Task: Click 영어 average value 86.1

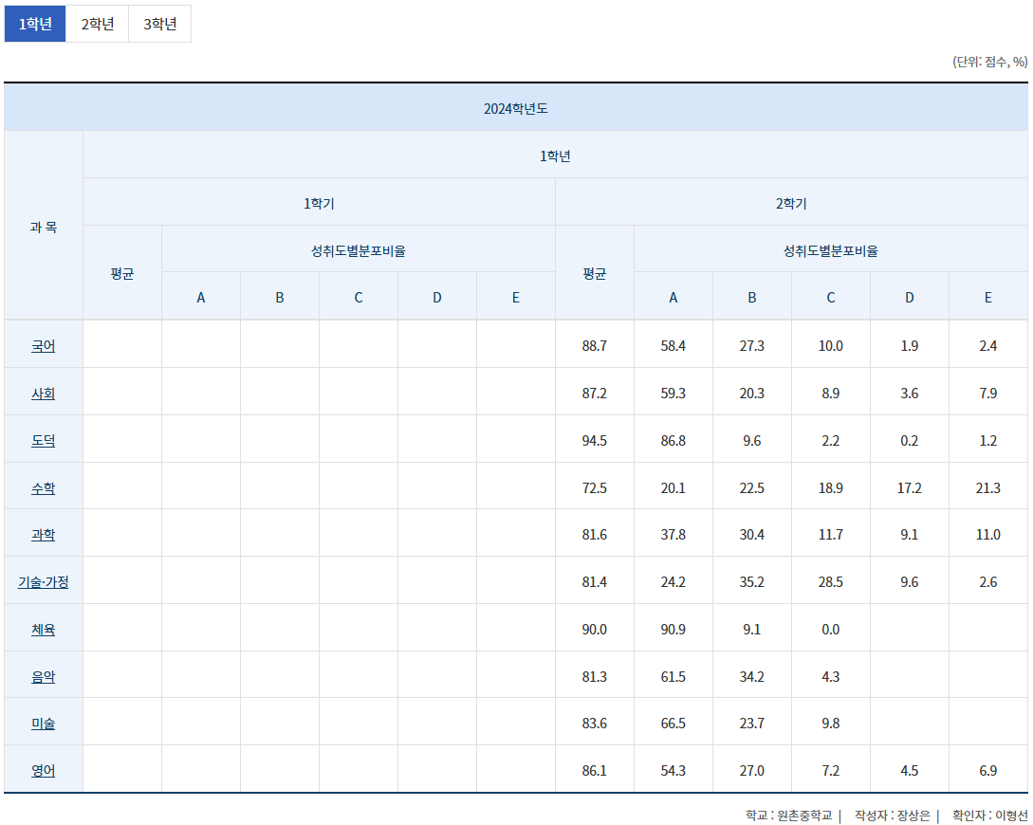Action: pos(594,770)
